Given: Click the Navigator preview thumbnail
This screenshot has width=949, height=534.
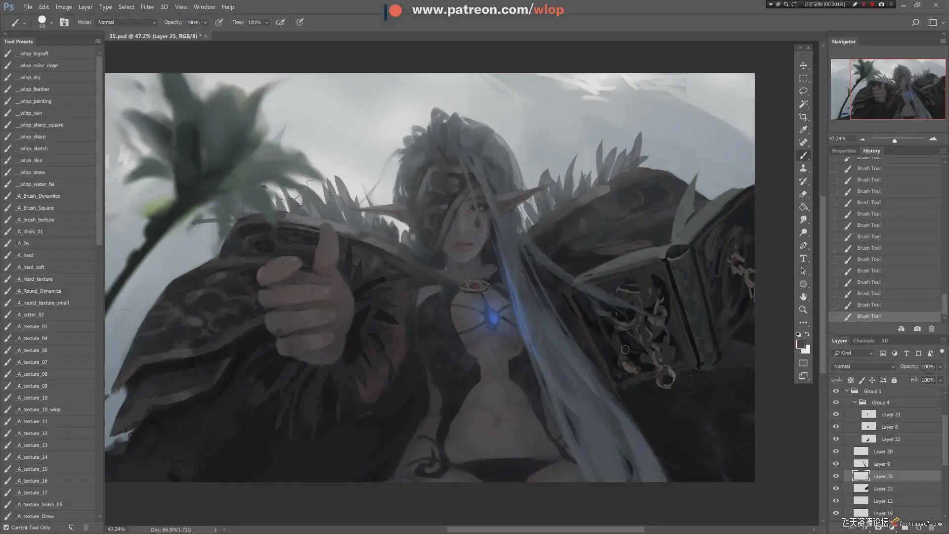Looking at the screenshot, I should click(888, 89).
